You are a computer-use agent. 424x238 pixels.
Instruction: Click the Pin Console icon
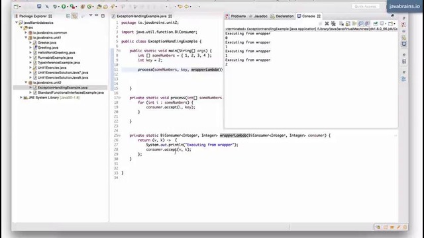coord(376,24)
